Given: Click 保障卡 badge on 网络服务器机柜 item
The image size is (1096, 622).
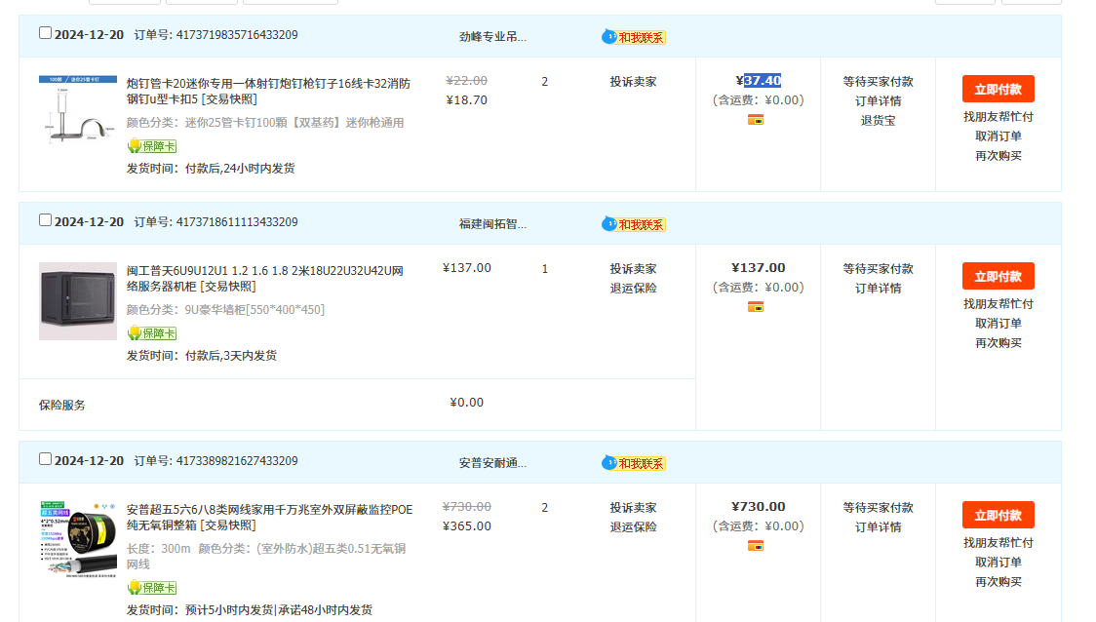Looking at the screenshot, I should (152, 333).
